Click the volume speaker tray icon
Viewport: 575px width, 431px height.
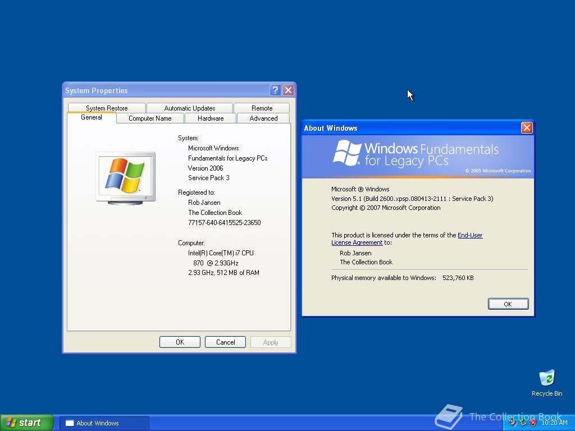[x=513, y=423]
